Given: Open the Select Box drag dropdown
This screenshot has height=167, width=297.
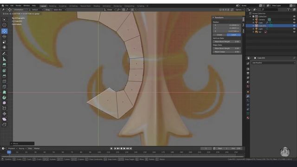Looking at the screenshot, I should [x=59, y=10].
